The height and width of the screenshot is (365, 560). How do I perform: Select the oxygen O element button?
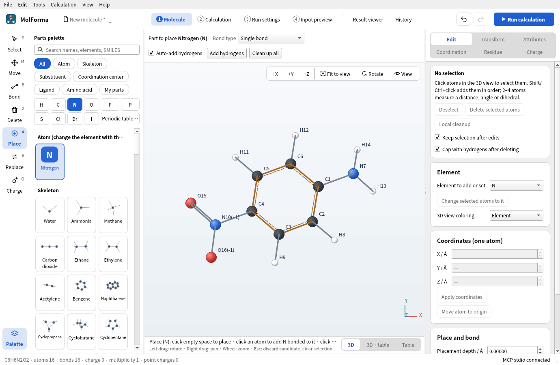click(x=91, y=105)
